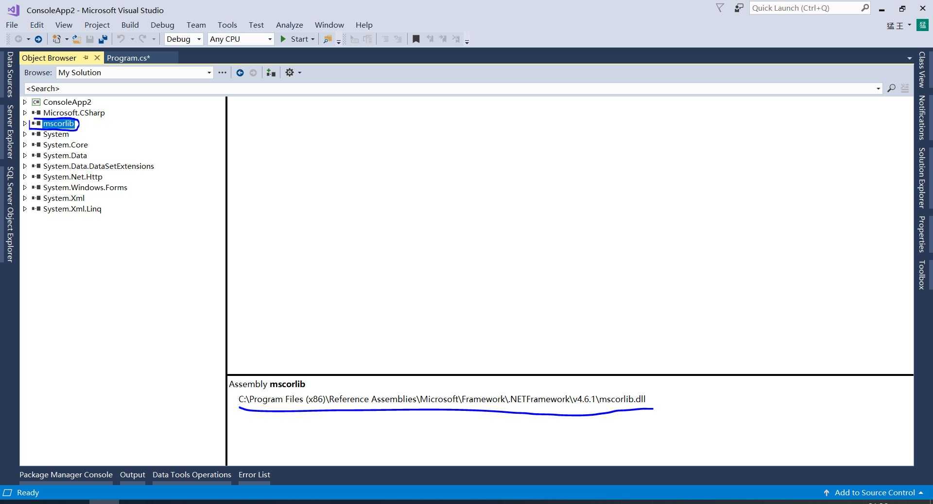Click inside the Object Browser Search field
This screenshot has width=933, height=504.
449,88
